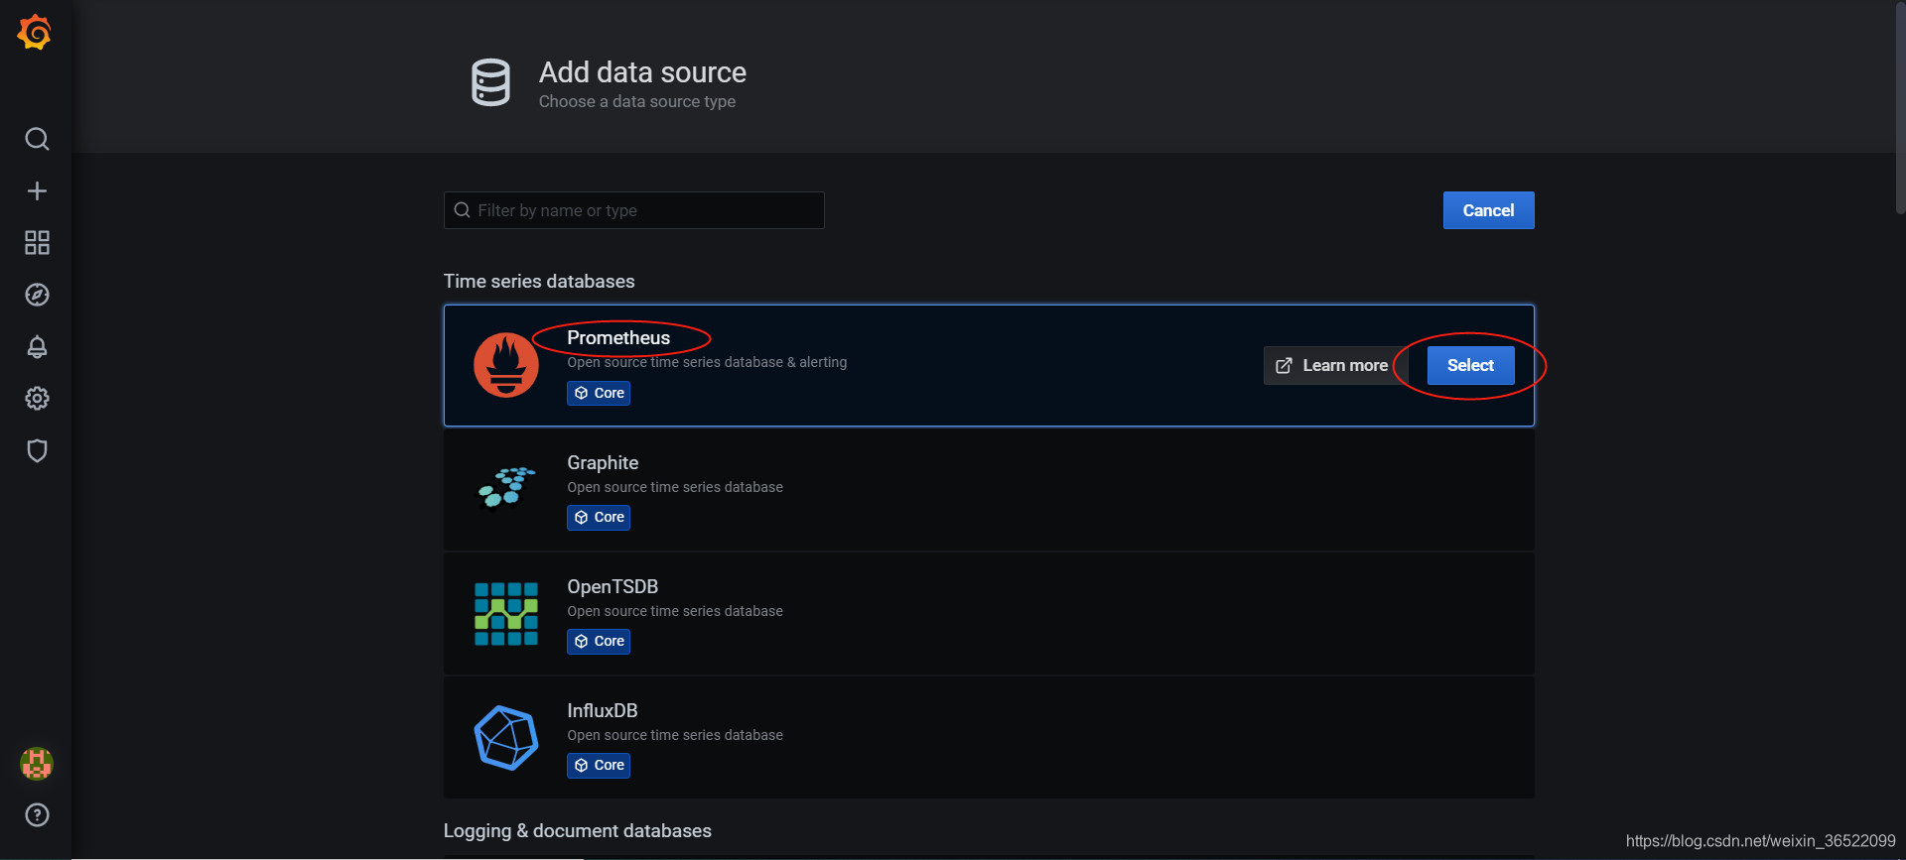Image resolution: width=1906 pixels, height=860 pixels.
Task: Open the Configuration gear icon
Action: click(37, 399)
